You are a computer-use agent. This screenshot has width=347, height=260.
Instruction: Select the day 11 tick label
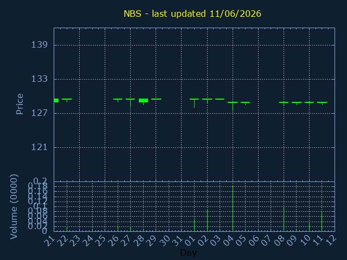tap(318, 240)
